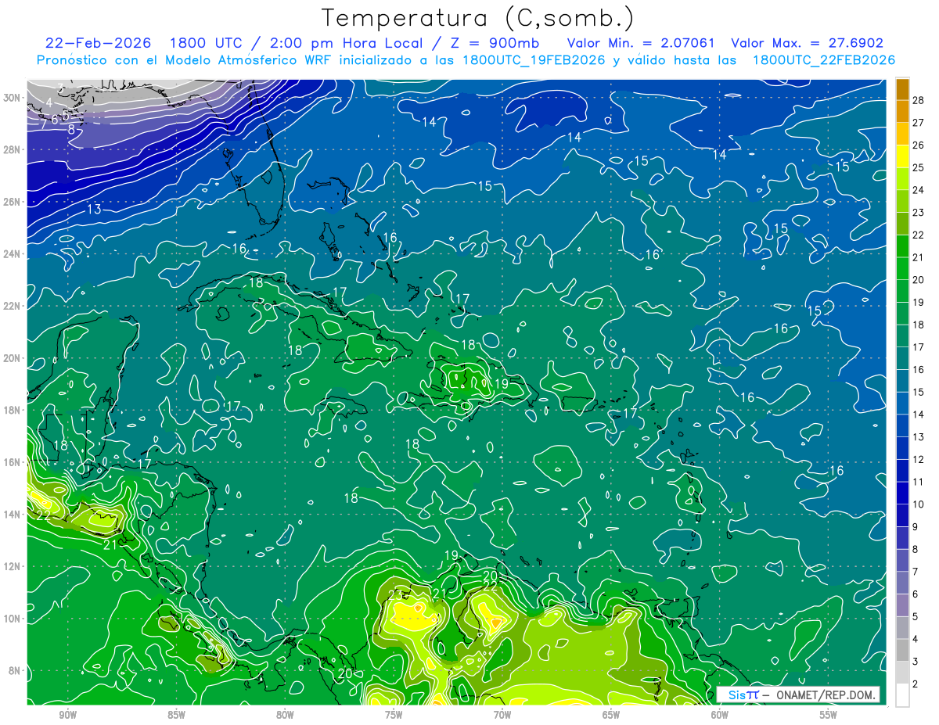Click the '1800UTC_22FEB2026' valid-until time text
Viewport: 939px width, 725px height.
(x=824, y=60)
